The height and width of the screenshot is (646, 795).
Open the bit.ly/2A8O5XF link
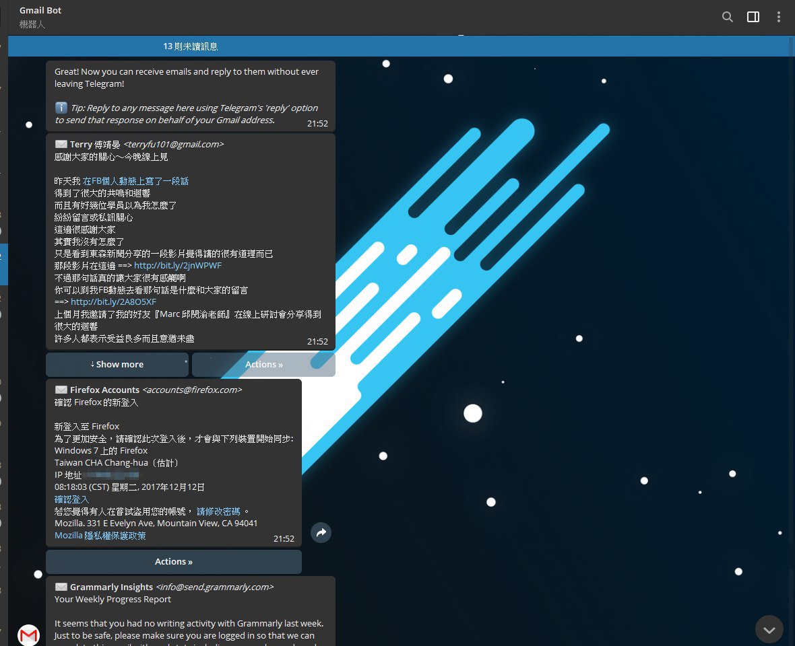point(113,302)
